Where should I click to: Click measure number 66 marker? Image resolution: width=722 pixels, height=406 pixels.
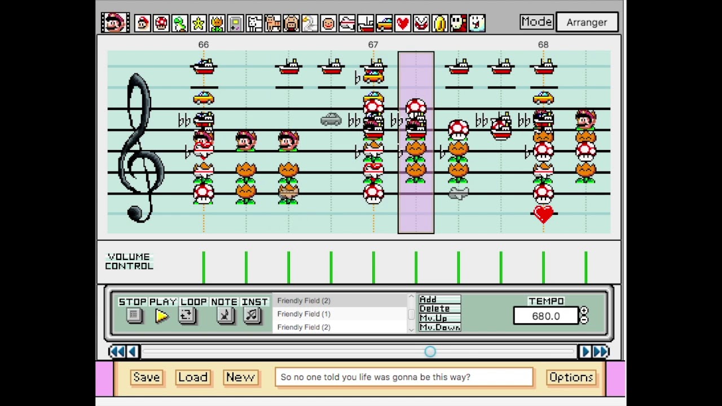[x=204, y=45]
